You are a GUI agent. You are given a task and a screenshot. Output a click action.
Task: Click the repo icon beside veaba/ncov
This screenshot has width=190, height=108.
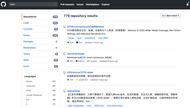(65, 91)
